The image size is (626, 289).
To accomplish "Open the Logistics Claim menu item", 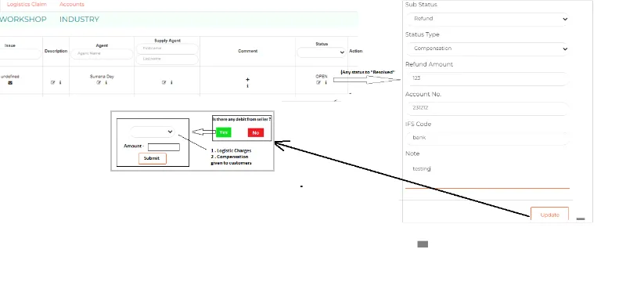I will [x=27, y=4].
